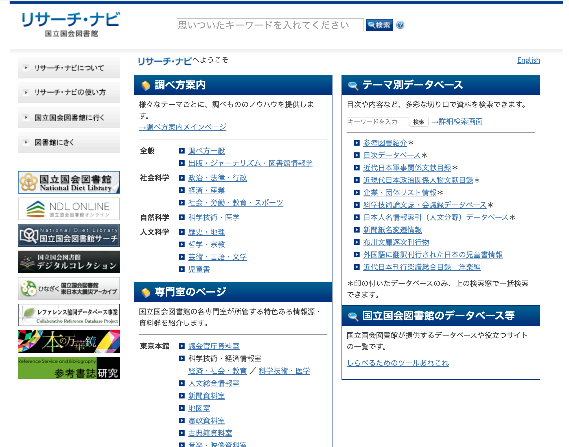
Task: Click the bullet icon next to 参考図書紹介
Action: tap(357, 143)
